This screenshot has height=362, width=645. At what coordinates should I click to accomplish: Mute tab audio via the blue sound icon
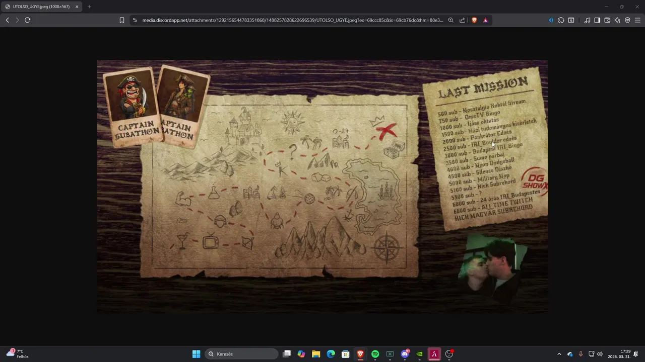click(551, 20)
